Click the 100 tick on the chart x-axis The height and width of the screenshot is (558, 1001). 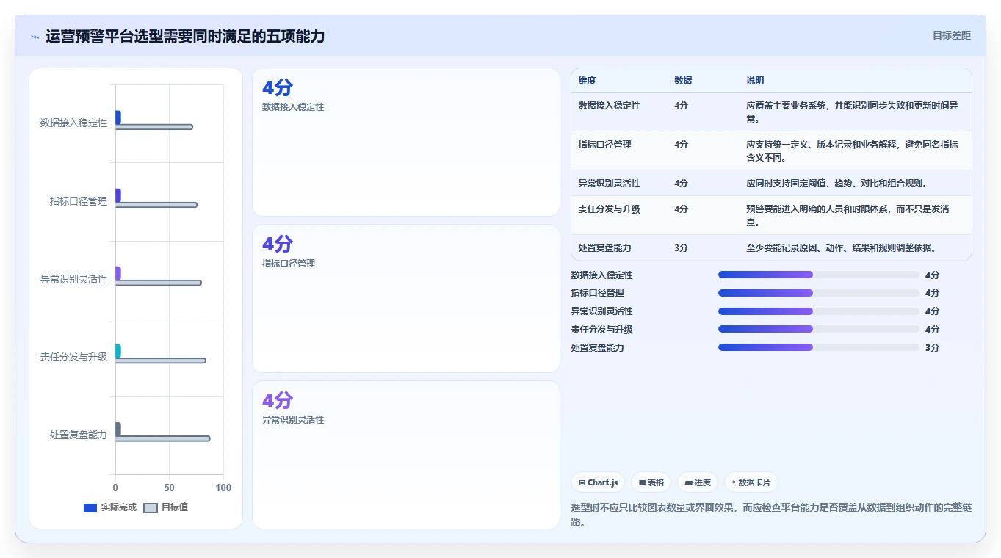point(223,488)
